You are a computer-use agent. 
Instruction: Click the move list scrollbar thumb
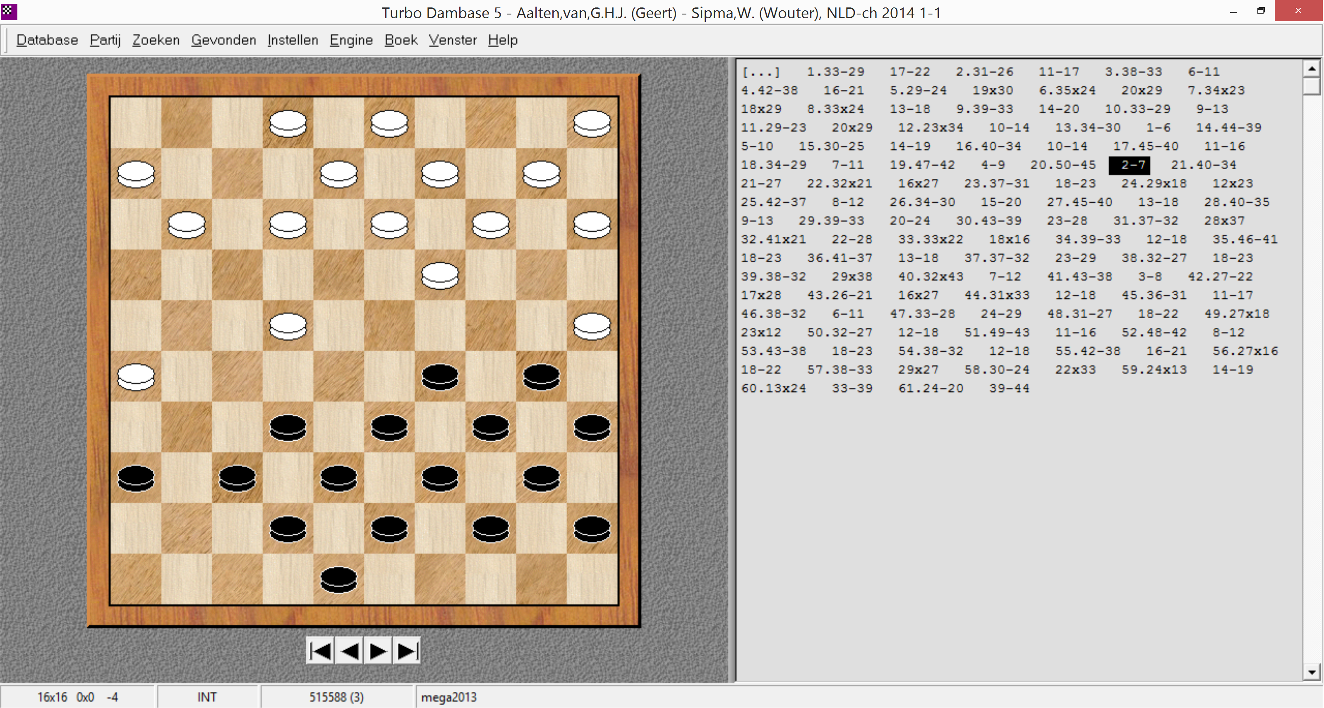point(1311,86)
